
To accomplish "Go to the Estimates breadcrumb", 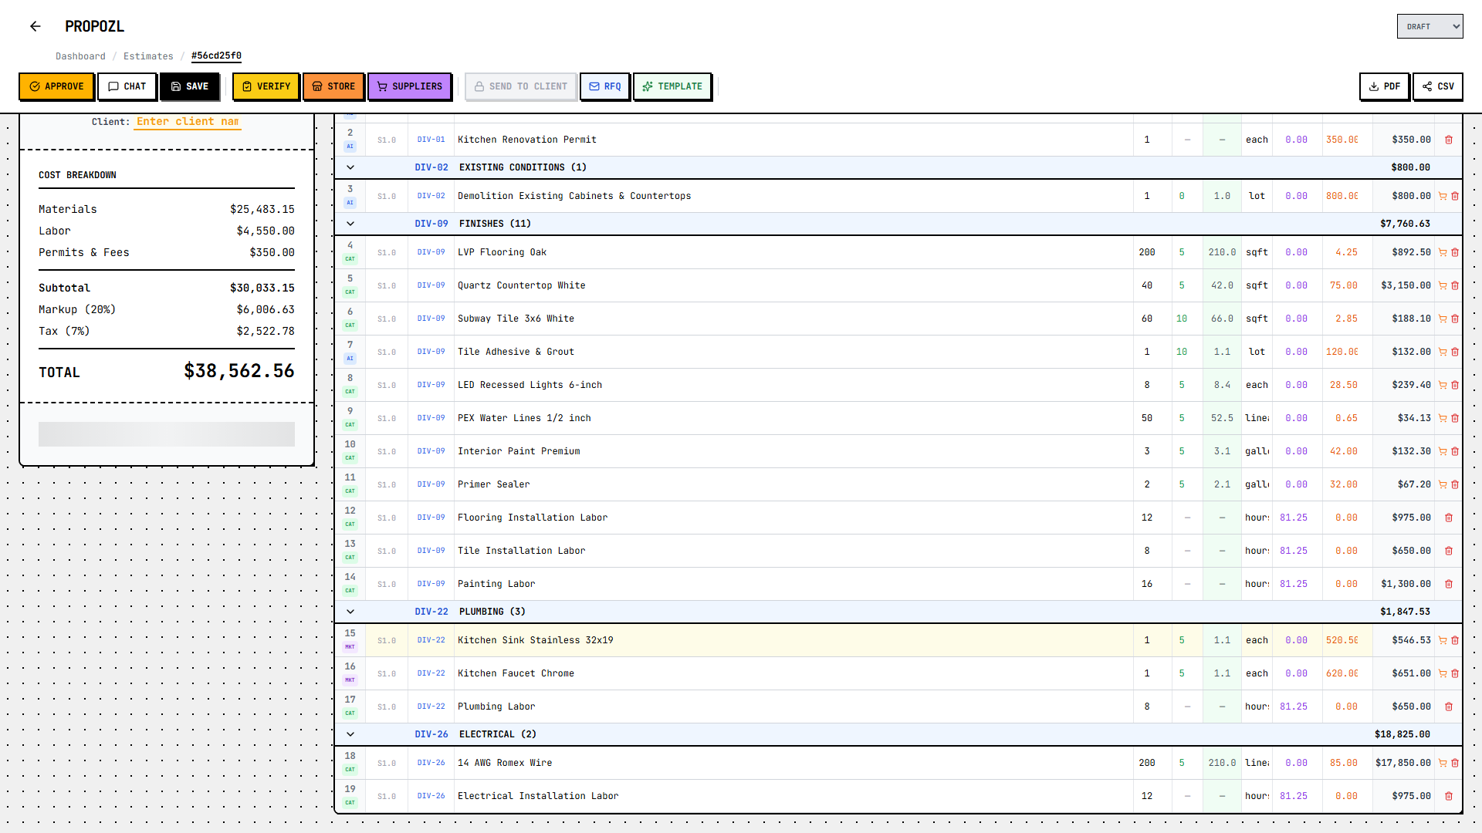I will (148, 56).
